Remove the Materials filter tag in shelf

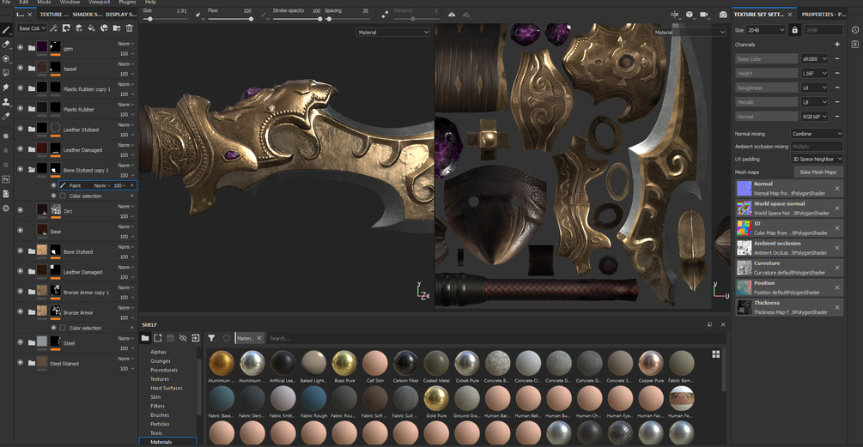(259, 338)
